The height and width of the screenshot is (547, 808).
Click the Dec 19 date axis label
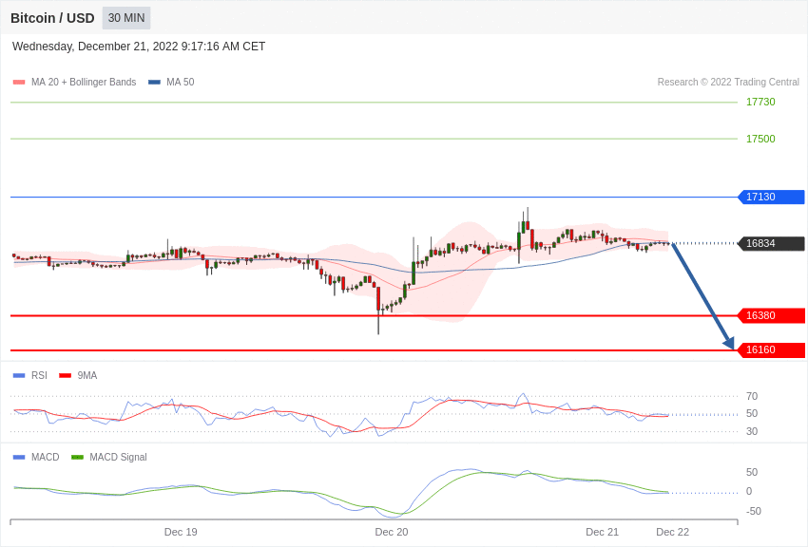pyautogui.click(x=181, y=532)
